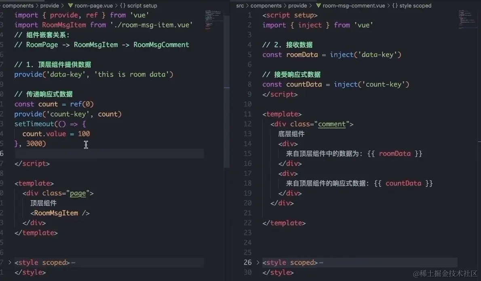Viewport: 481px width, 281px height.
Task: Click the <script setup> tag in right editor
Action: coord(290,15)
